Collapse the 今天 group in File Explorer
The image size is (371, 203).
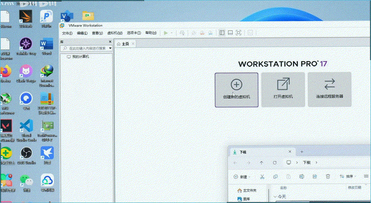click(x=275, y=197)
